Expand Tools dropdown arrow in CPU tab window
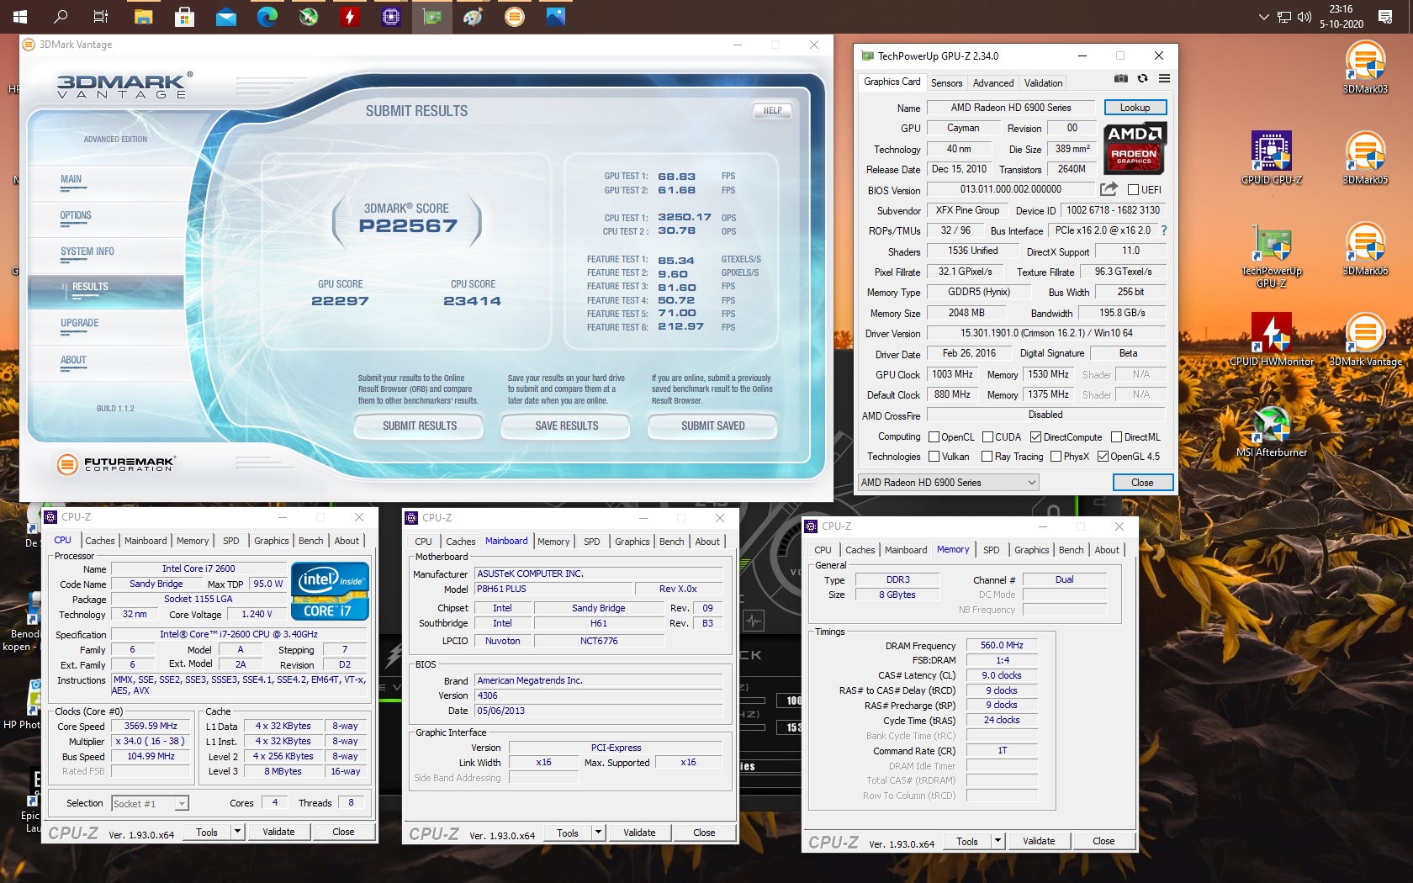1413x883 pixels. pos(237,833)
